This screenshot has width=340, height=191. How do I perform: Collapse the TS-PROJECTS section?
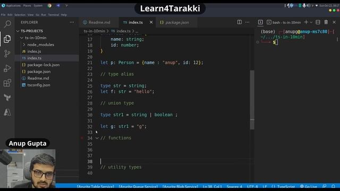click(18, 31)
